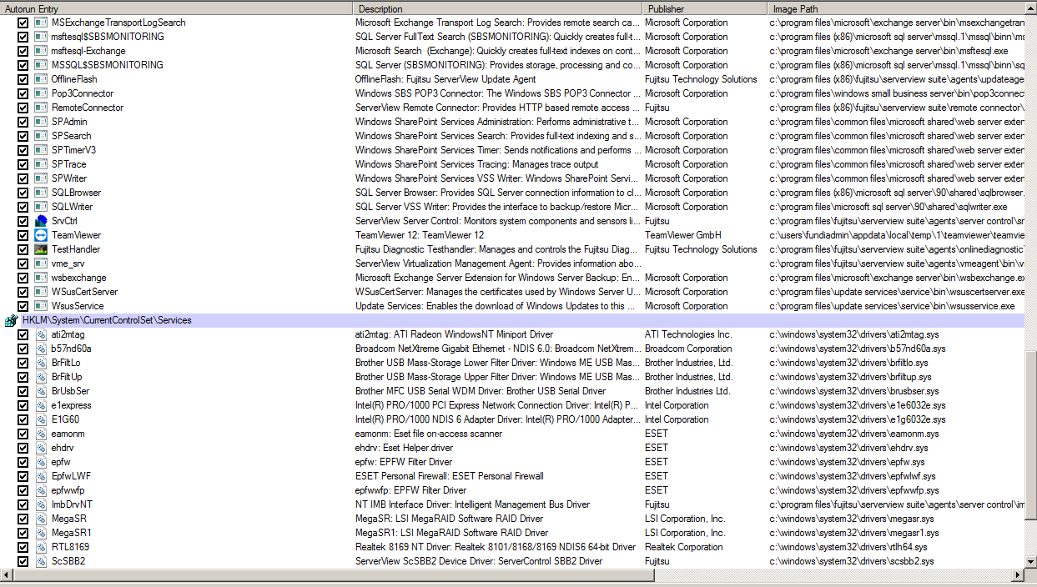Click the SPAdmin service icon
The width and height of the screenshot is (1037, 587).
coord(41,122)
